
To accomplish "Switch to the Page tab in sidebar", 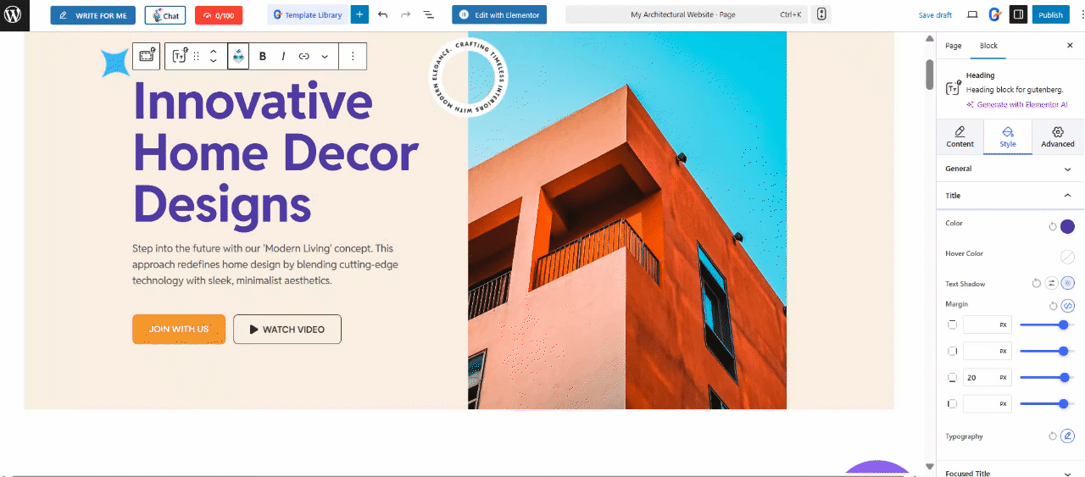I will click(x=954, y=46).
